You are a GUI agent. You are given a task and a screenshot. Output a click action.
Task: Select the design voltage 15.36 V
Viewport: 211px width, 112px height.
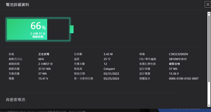pyautogui.click(x=174, y=74)
